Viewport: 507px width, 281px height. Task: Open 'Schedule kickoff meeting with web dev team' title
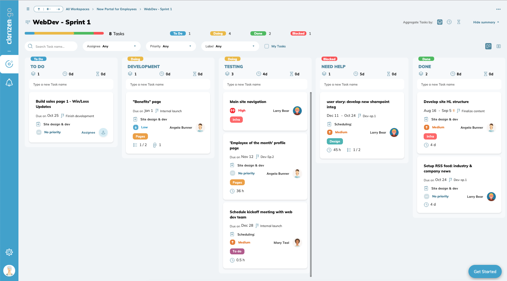(261, 215)
